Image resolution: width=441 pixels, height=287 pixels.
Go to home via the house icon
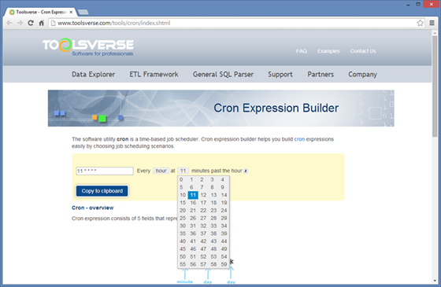point(41,23)
